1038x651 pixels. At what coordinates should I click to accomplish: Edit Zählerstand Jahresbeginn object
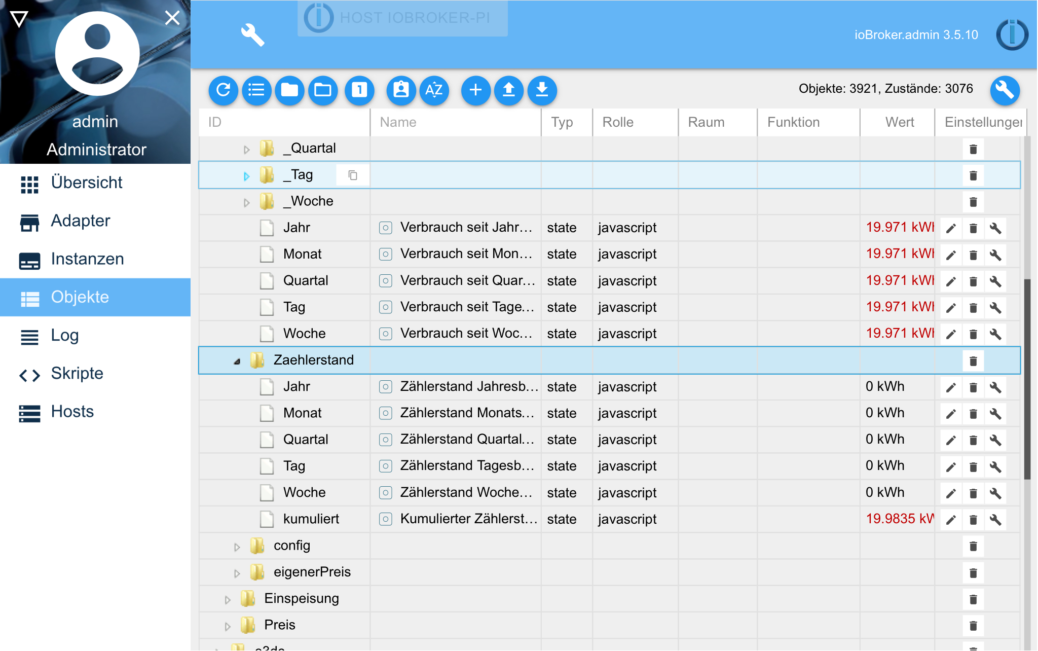pos(951,387)
